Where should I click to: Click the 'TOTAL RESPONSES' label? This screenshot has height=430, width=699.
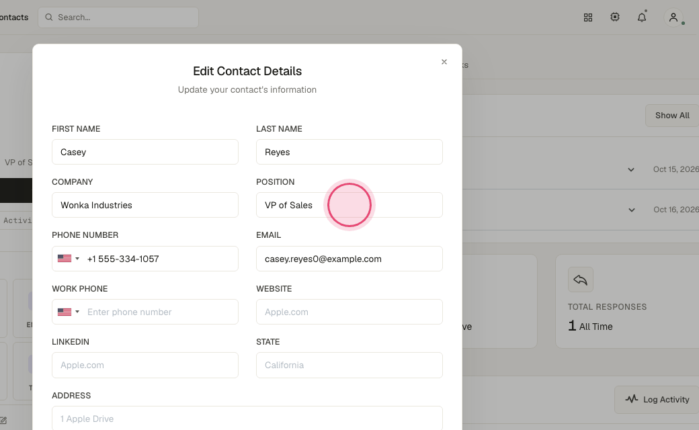607,307
